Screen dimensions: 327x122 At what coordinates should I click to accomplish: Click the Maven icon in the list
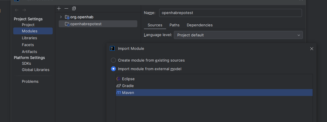point(118,93)
